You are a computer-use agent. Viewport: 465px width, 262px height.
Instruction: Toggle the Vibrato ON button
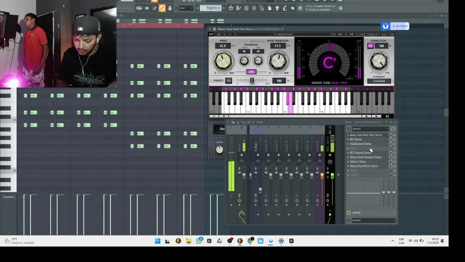[229, 80]
